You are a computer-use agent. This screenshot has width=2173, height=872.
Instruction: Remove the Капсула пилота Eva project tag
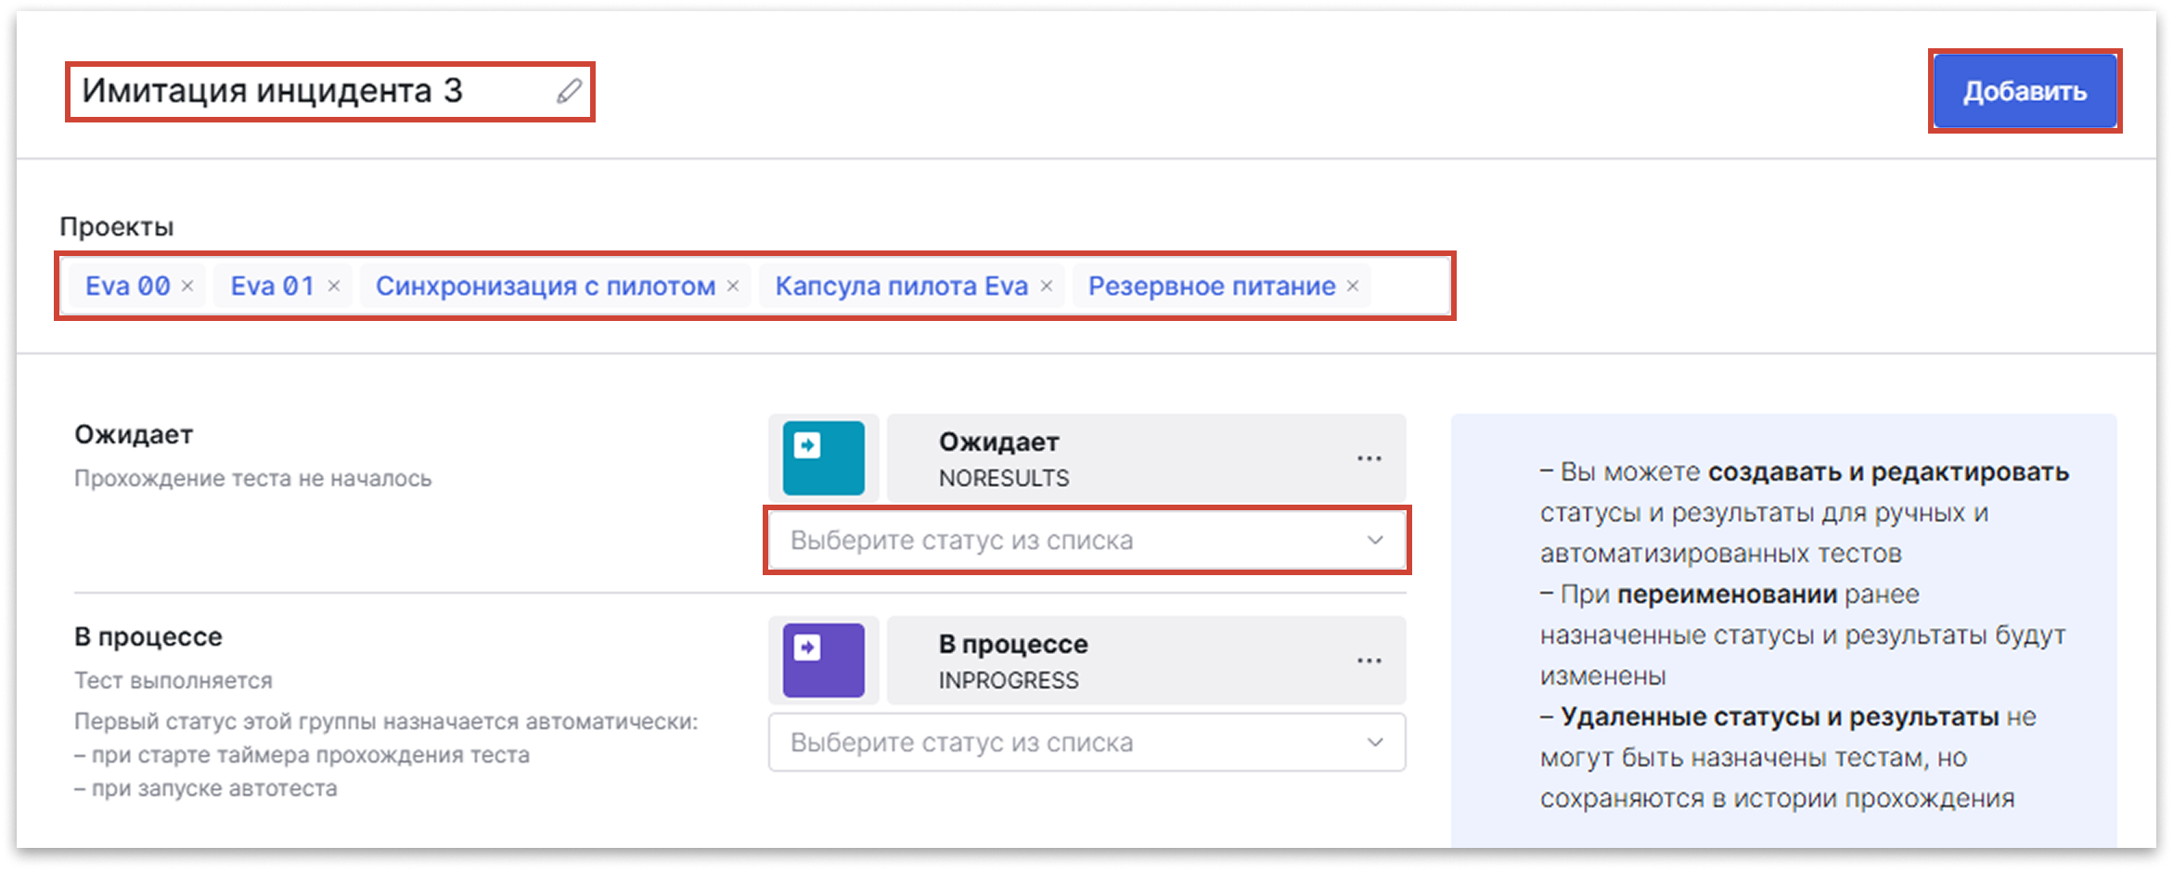coord(1045,286)
